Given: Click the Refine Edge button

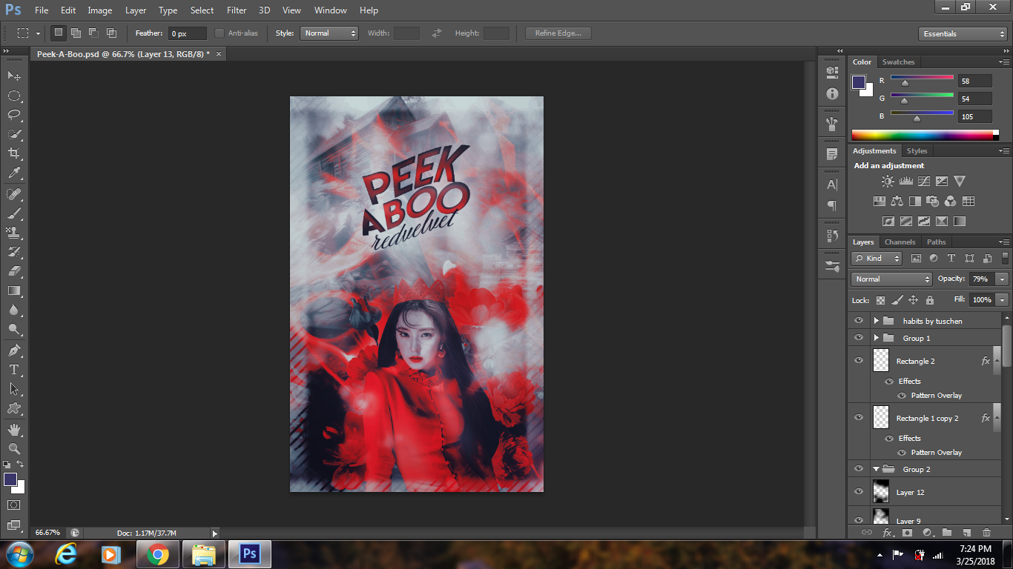Looking at the screenshot, I should coord(558,33).
